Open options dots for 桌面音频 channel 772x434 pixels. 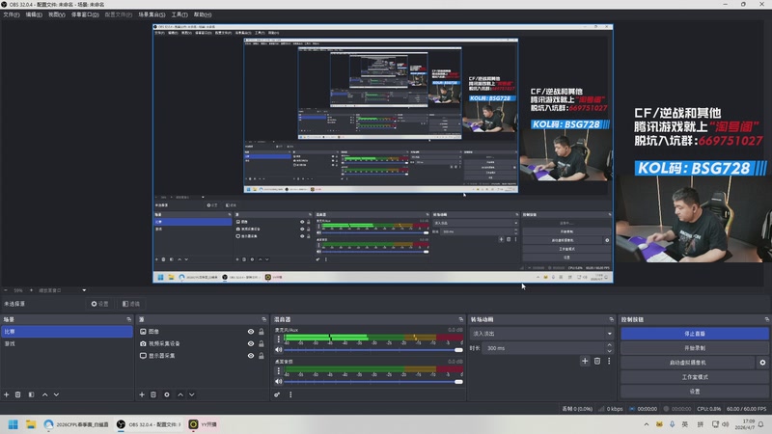(279, 370)
